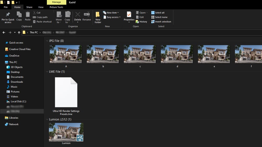Image resolution: width=262 pixels, height=147 pixels.
Task: Click Copy path in Clipboard group
Action: click(40, 17)
